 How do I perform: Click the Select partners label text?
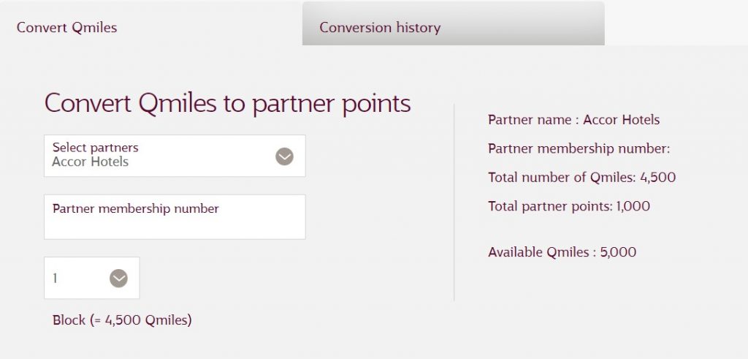(x=96, y=148)
